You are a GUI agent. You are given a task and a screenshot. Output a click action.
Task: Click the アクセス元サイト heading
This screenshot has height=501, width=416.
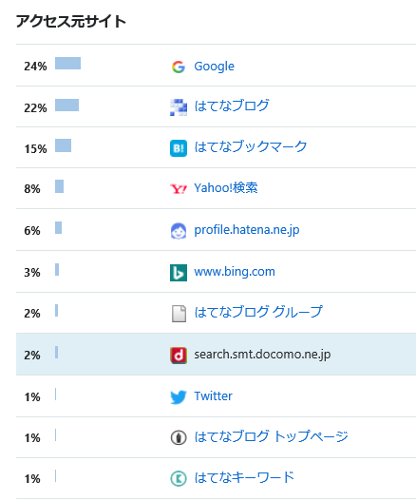pyautogui.click(x=71, y=22)
